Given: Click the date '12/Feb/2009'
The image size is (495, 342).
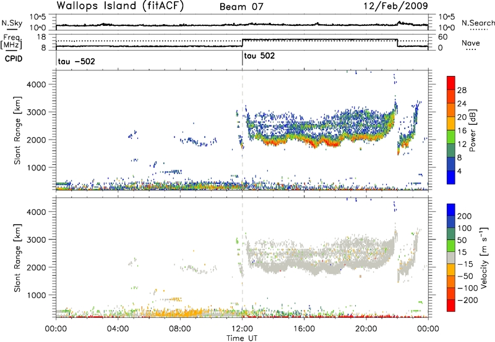Looking at the screenshot, I should click(x=395, y=6).
